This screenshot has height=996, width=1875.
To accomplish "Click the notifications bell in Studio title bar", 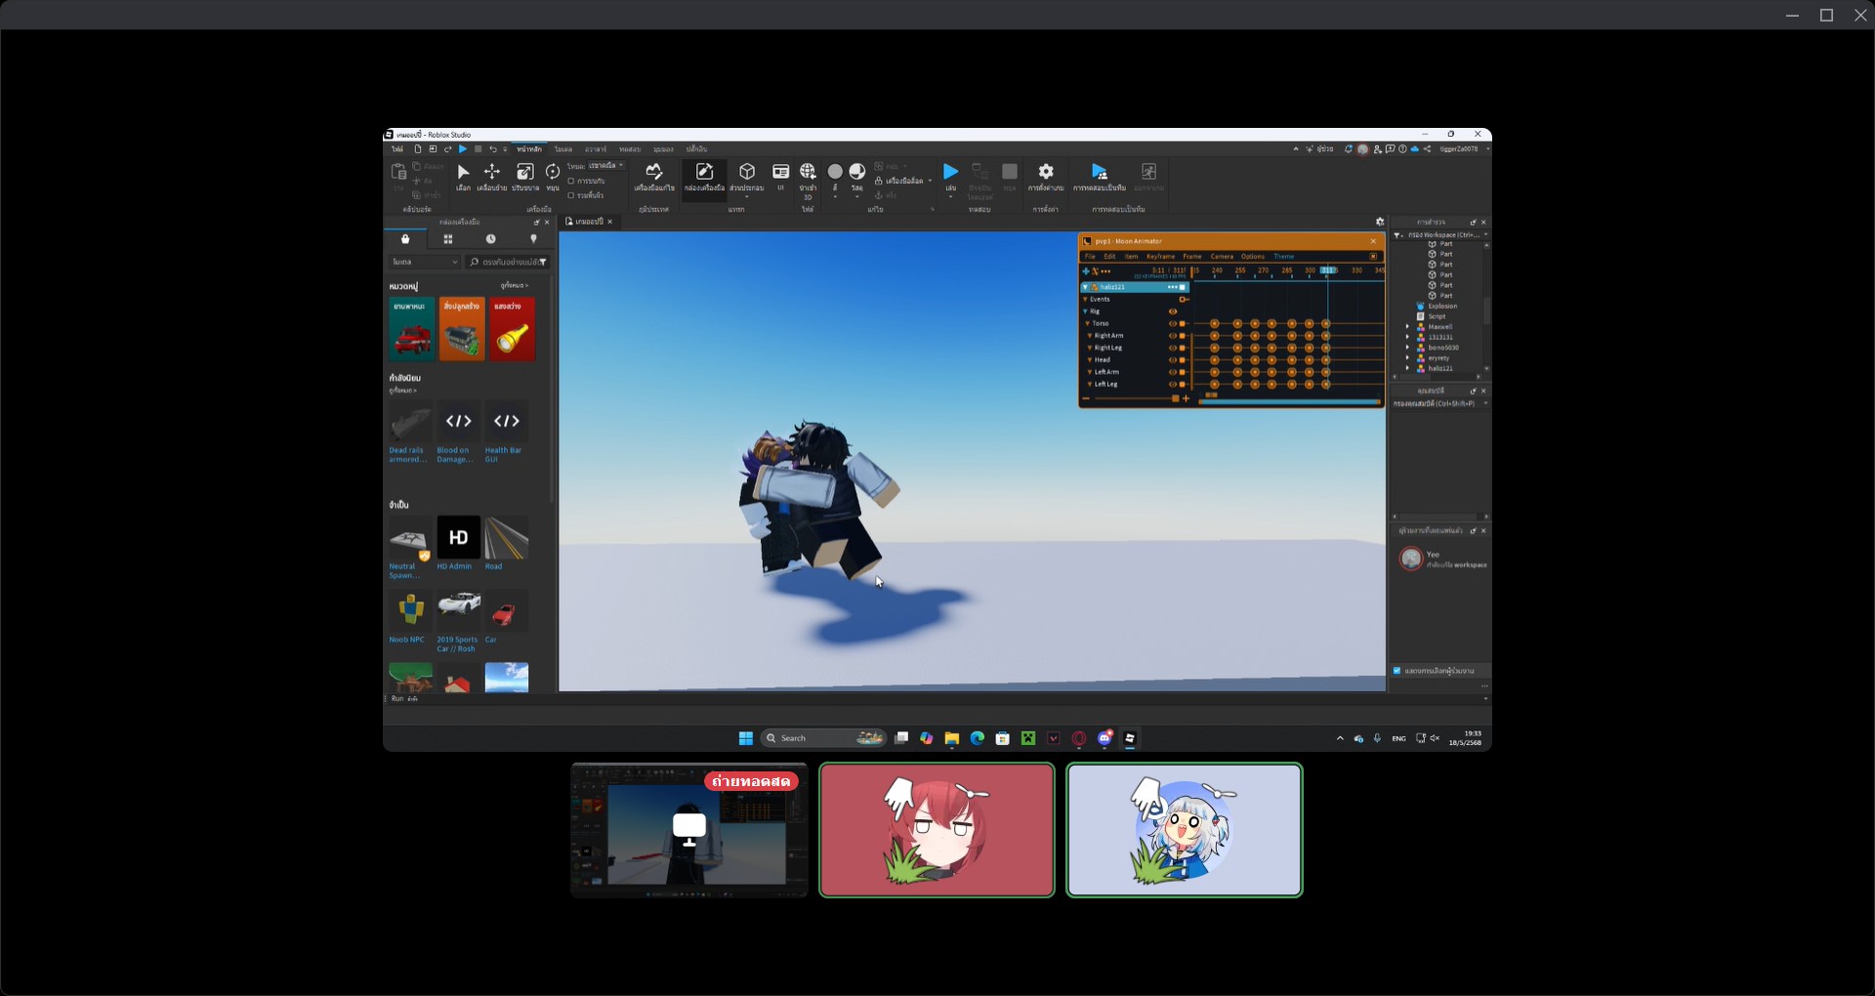I will pyautogui.click(x=1349, y=149).
